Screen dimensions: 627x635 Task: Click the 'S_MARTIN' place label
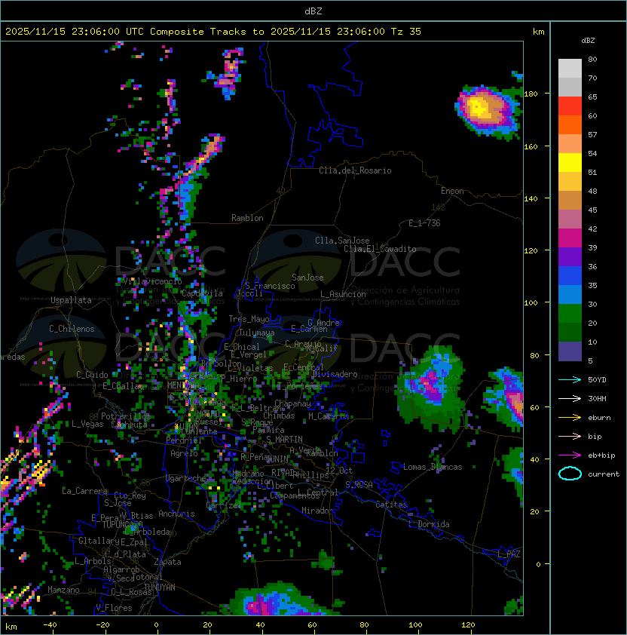[284, 440]
